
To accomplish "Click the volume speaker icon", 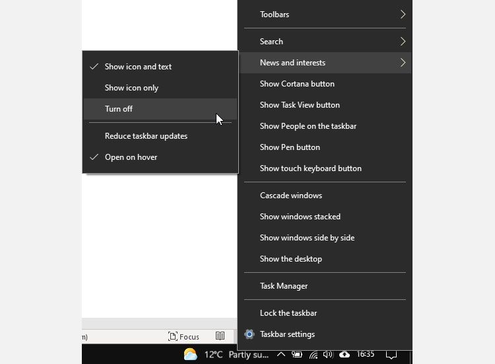I will tap(328, 355).
